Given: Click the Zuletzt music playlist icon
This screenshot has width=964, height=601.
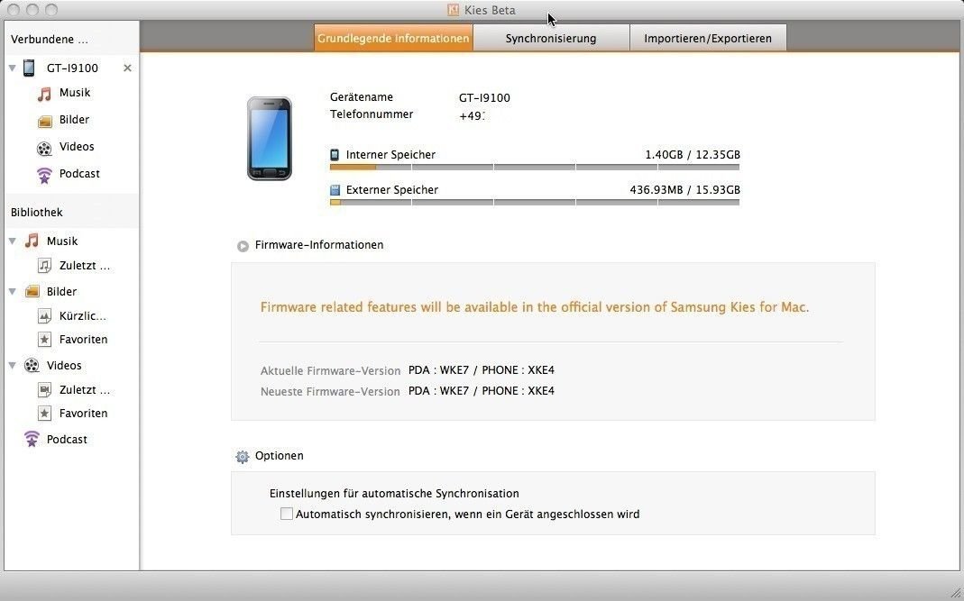Looking at the screenshot, I should coord(44,266).
